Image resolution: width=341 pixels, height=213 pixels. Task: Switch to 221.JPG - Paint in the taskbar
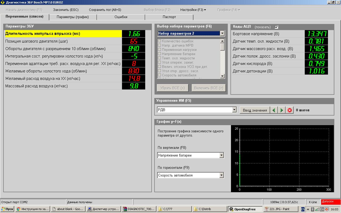(x=281, y=209)
